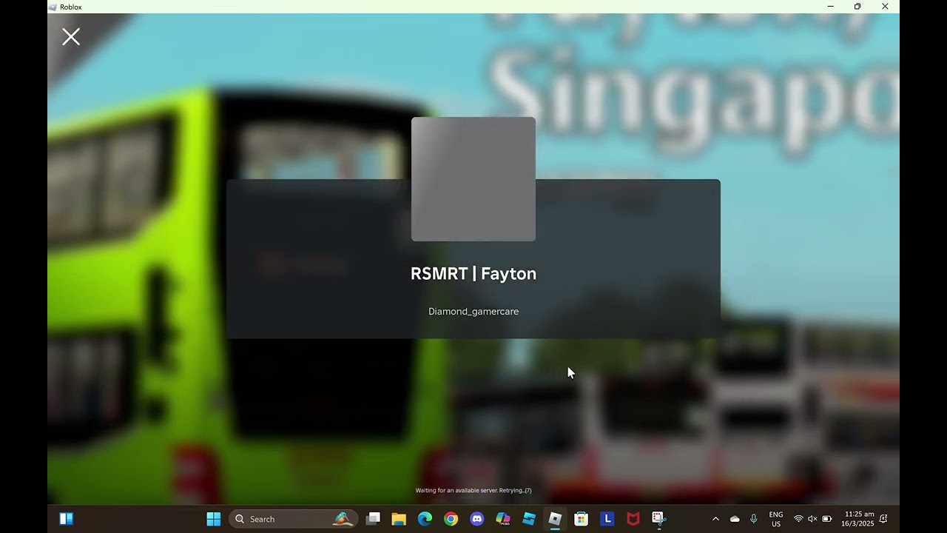947x533 pixels.
Task: Click the 'Waiting for an available server' status text
Action: click(x=473, y=490)
